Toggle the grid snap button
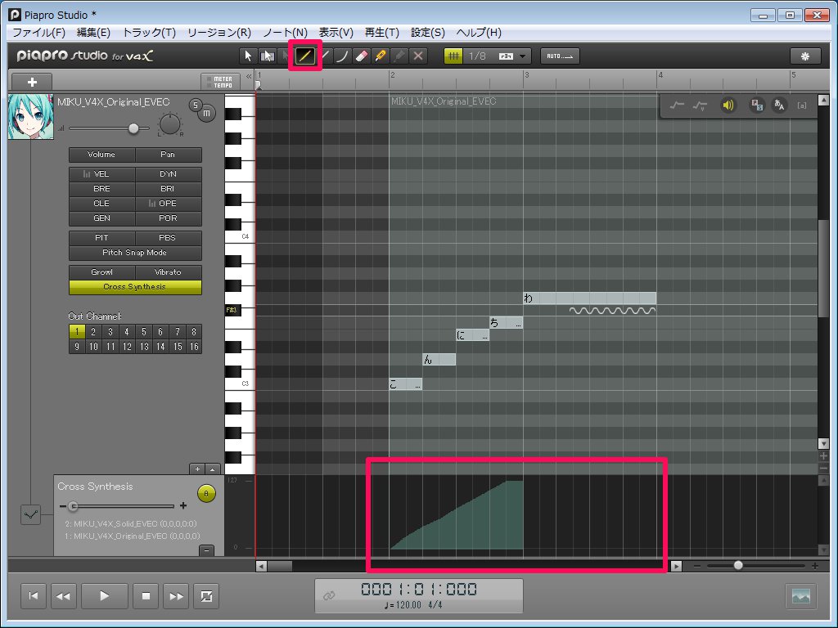The image size is (838, 628). tap(453, 56)
